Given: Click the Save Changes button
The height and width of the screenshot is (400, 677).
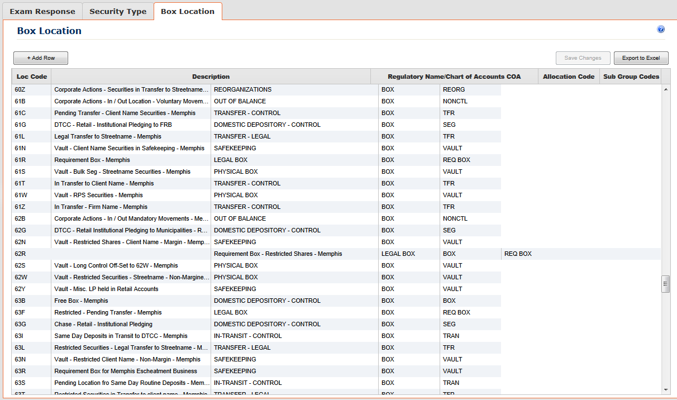Looking at the screenshot, I should (x=583, y=58).
